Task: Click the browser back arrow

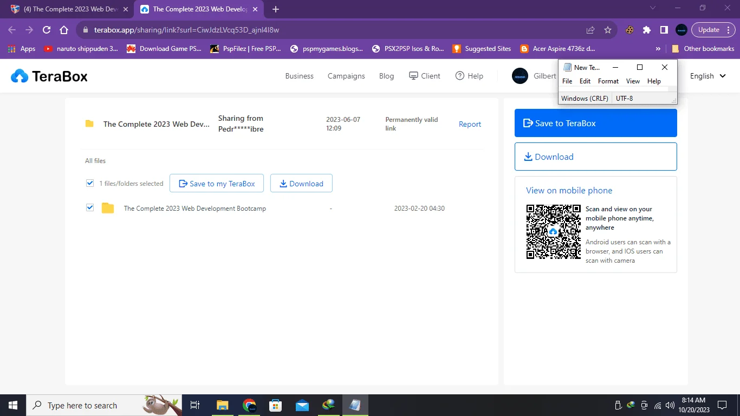Action: (12, 30)
